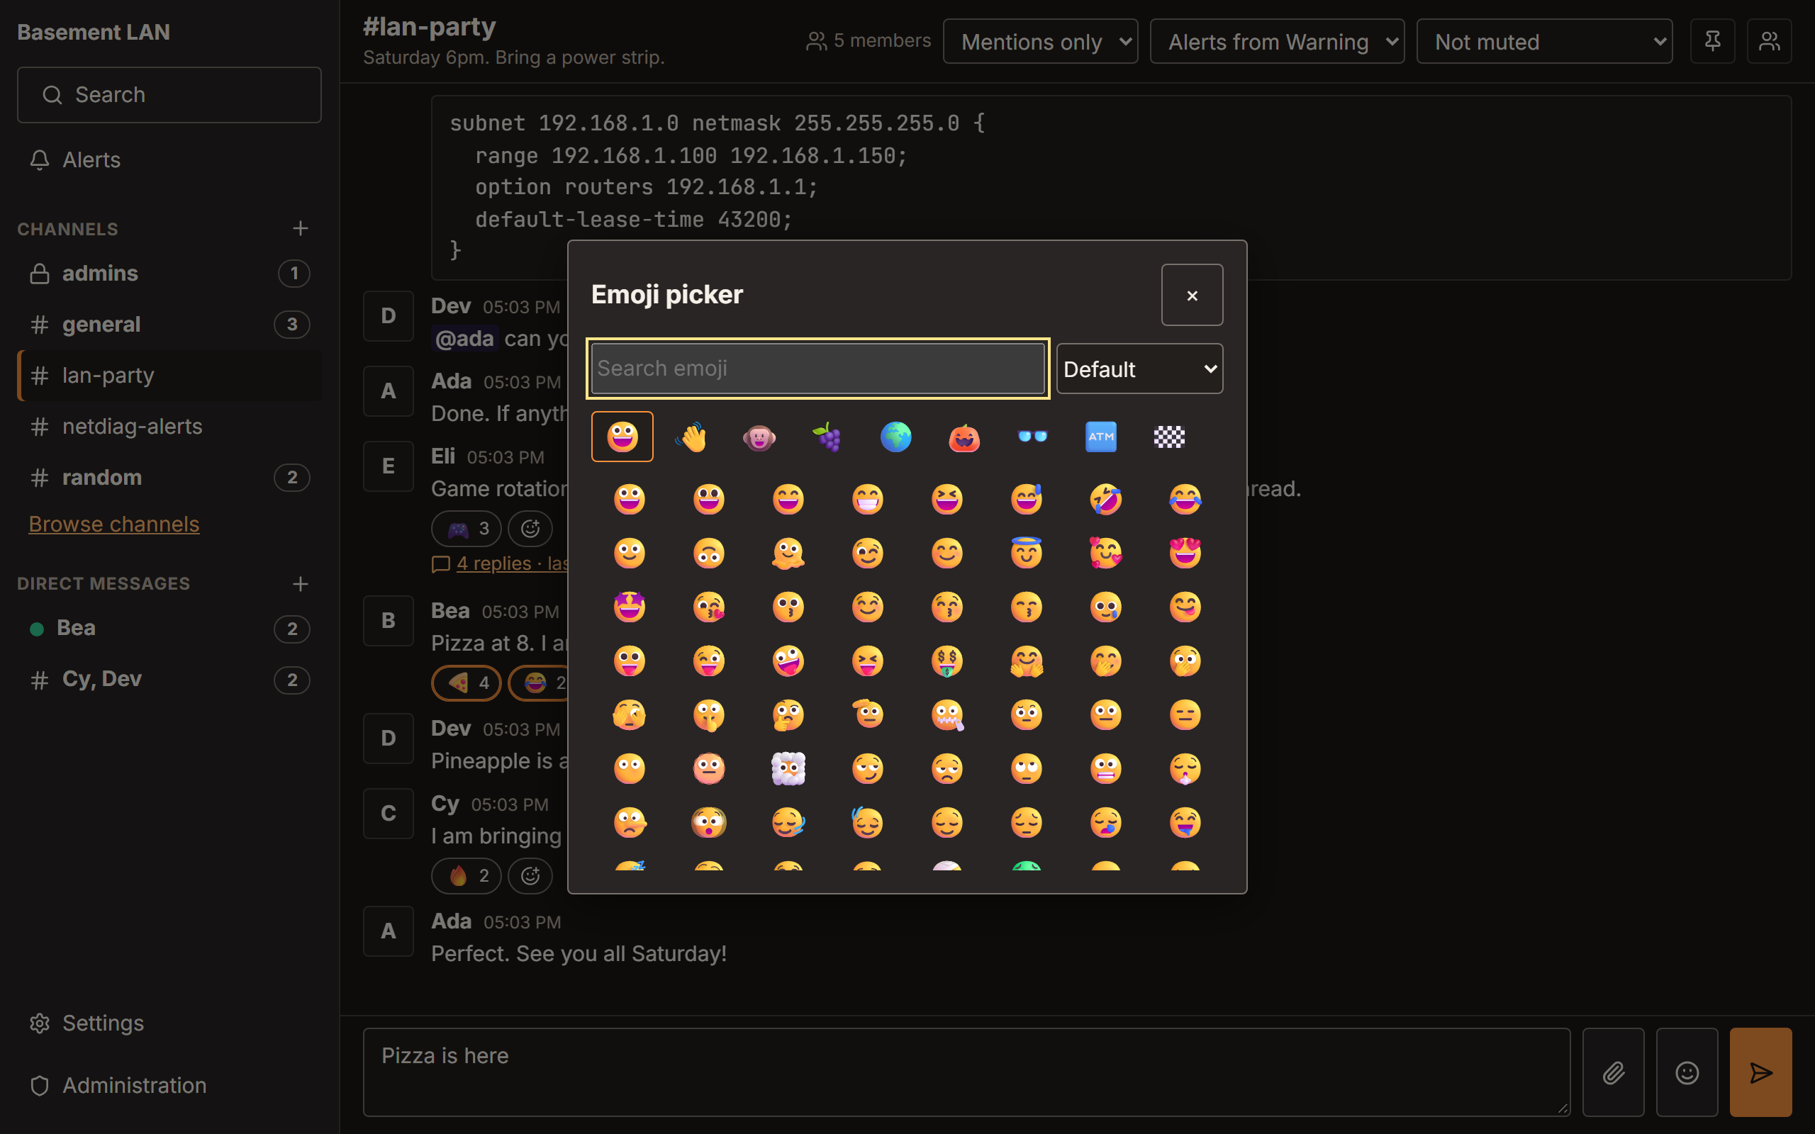Open the grapes food category
This screenshot has height=1134, width=1815.
pos(827,437)
